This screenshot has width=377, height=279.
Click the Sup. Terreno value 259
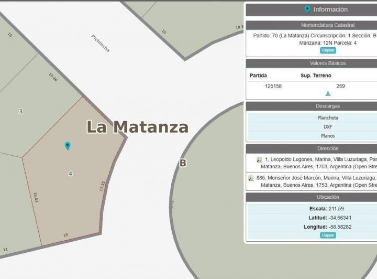click(340, 86)
